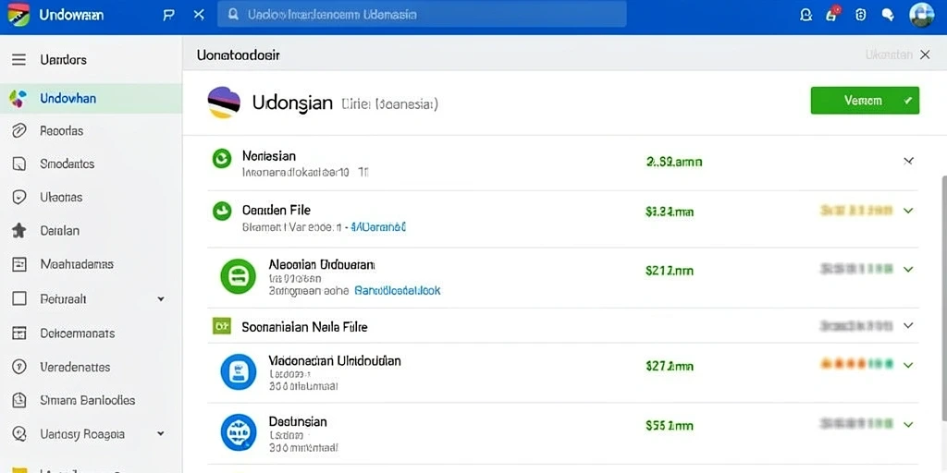Click the green icon of Oenden File row

tap(222, 211)
